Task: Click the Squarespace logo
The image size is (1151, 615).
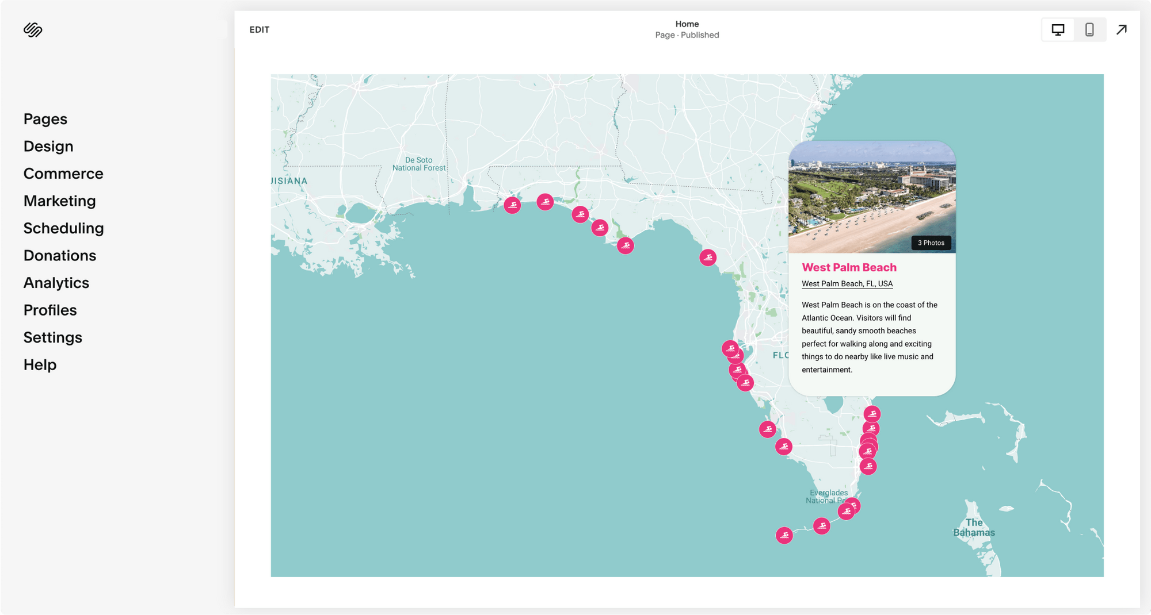Action: (x=33, y=29)
